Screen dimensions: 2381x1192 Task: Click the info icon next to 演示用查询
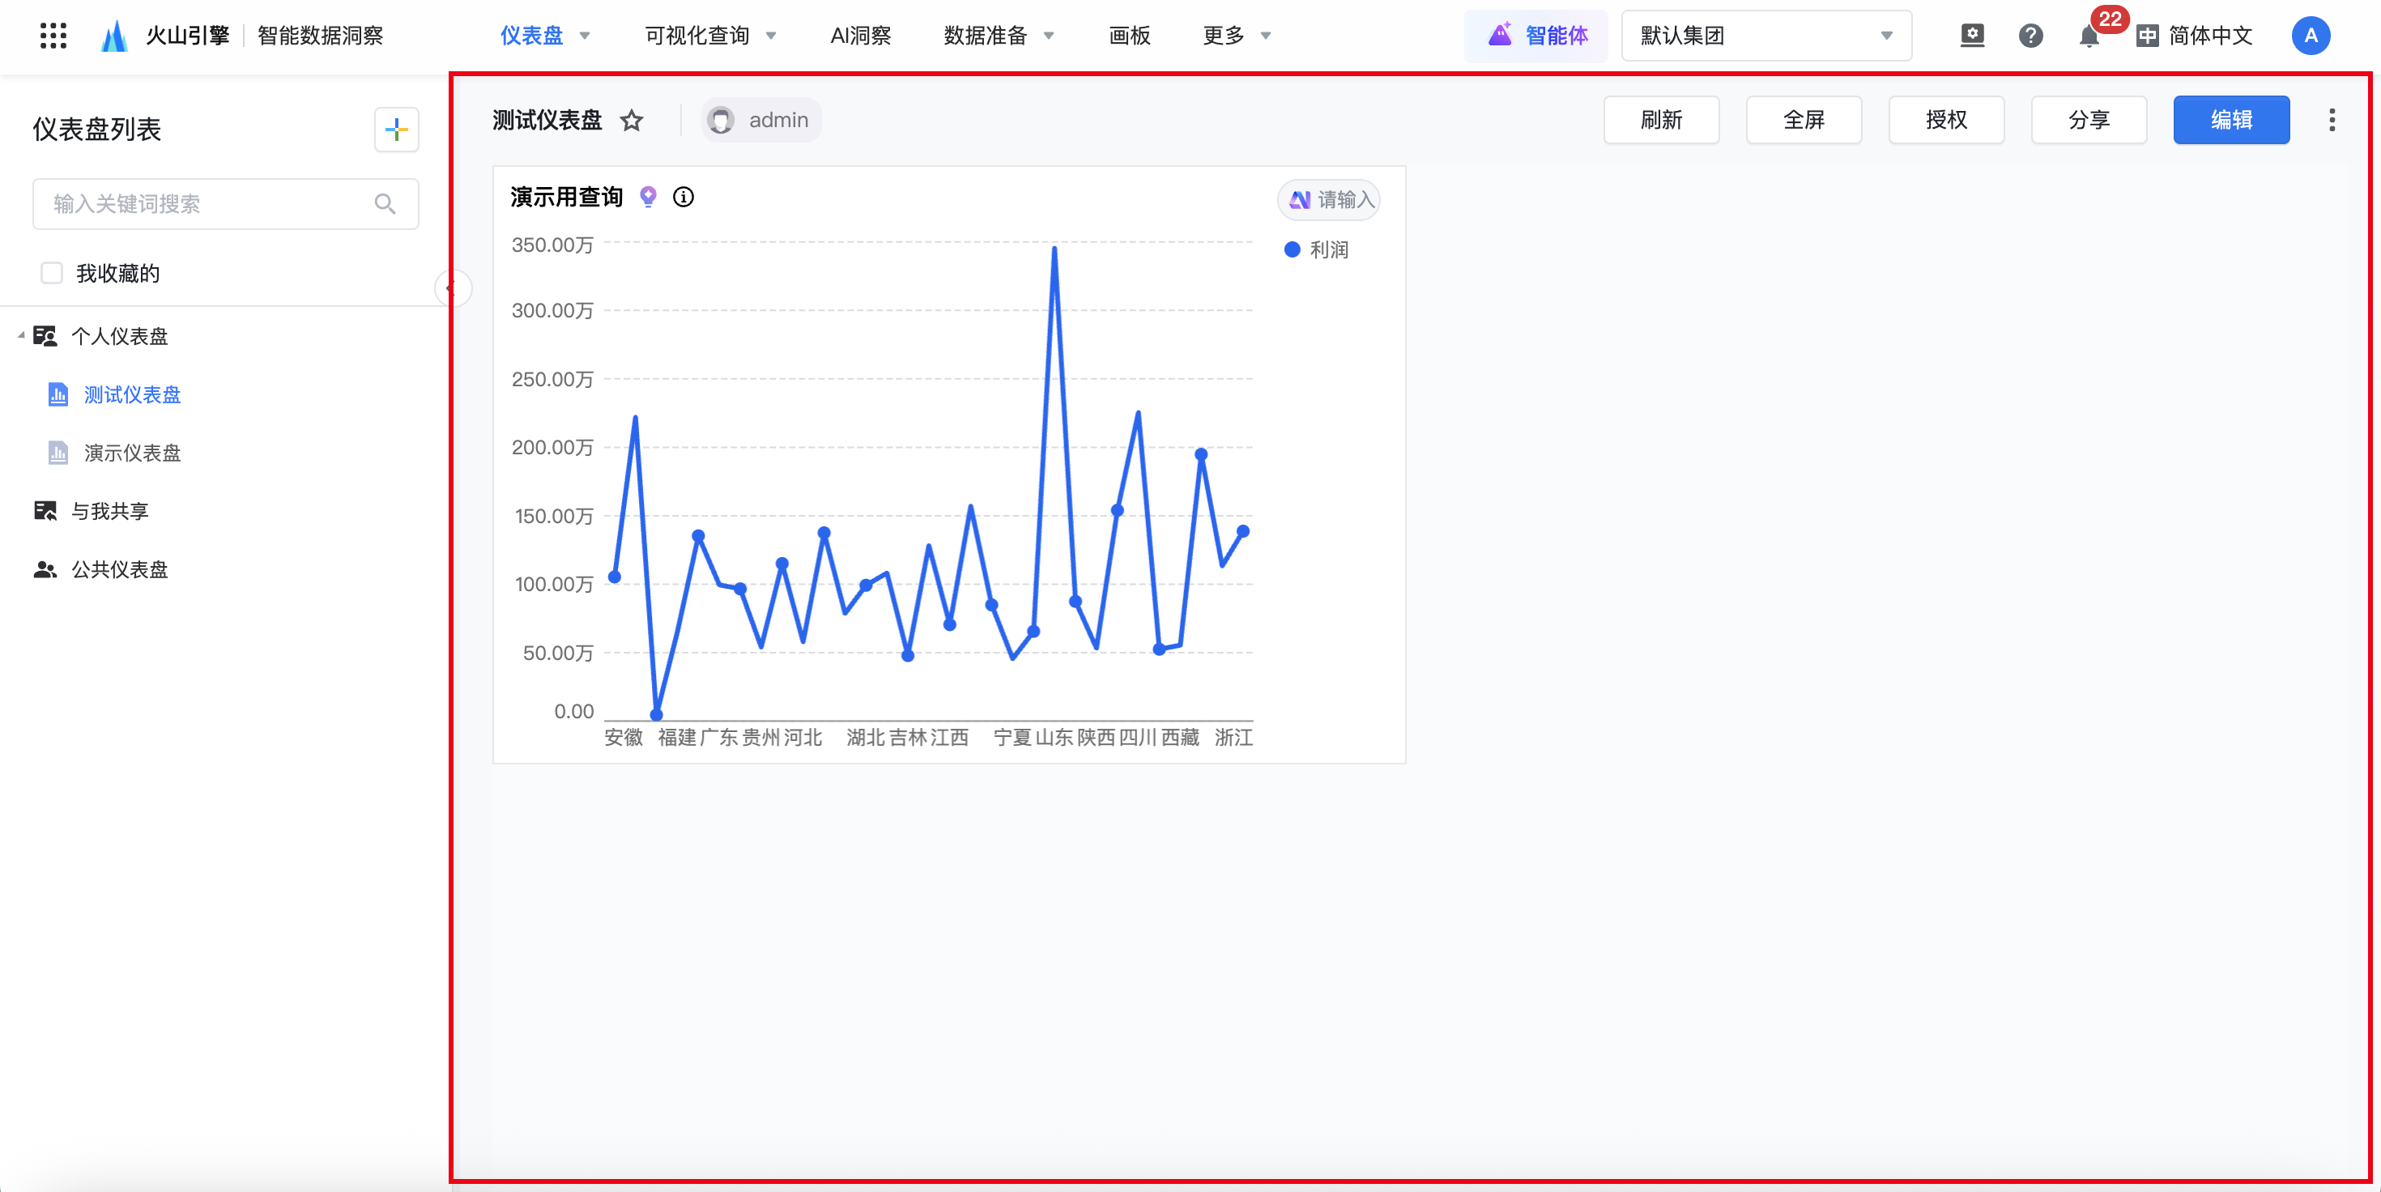683,197
